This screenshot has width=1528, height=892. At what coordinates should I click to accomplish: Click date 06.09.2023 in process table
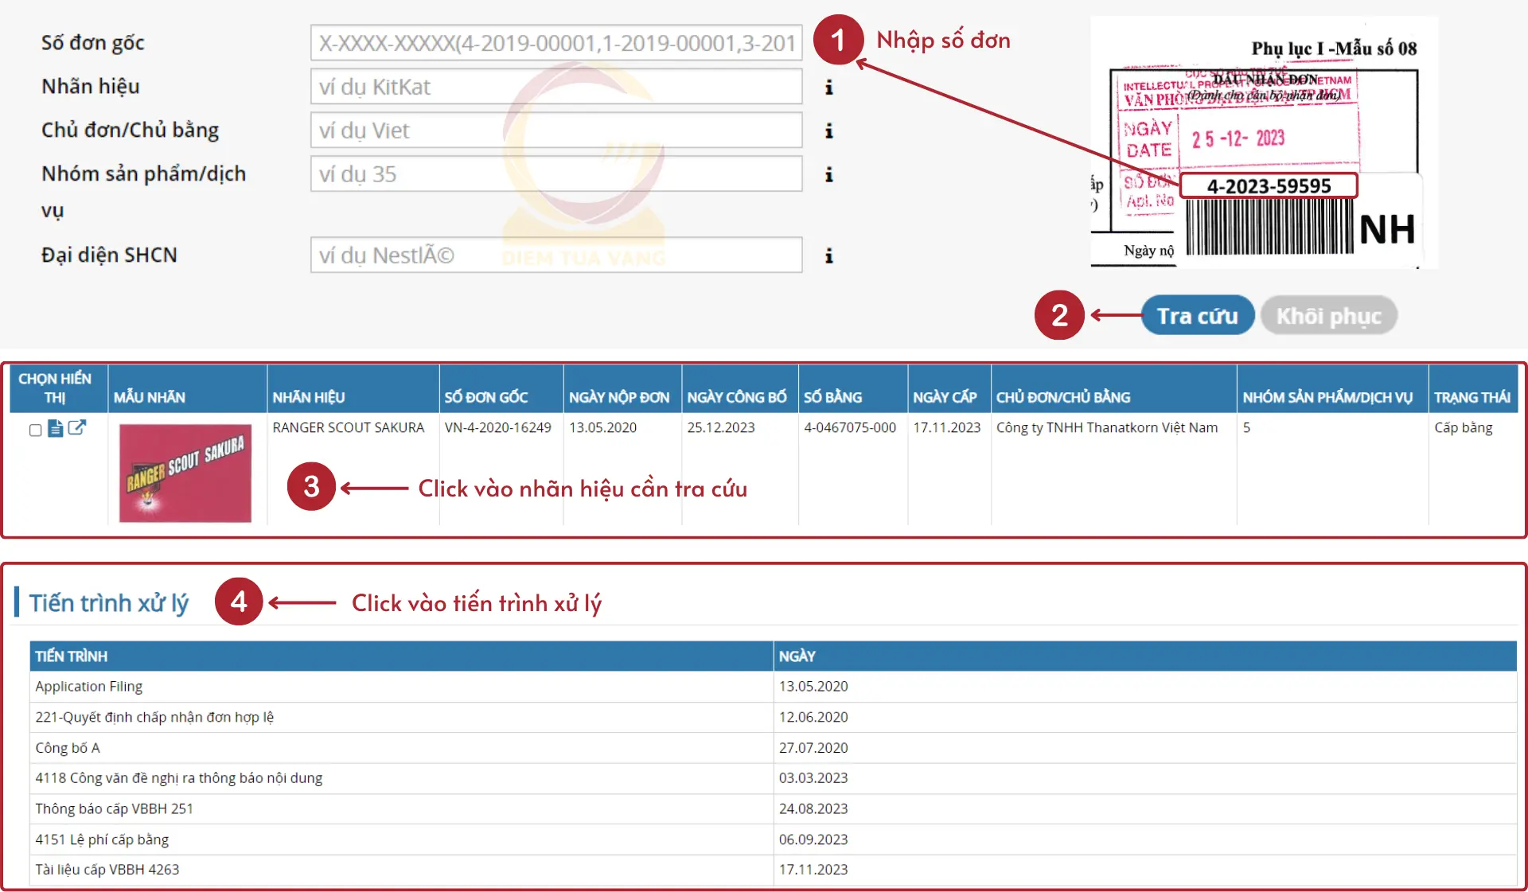[813, 839]
